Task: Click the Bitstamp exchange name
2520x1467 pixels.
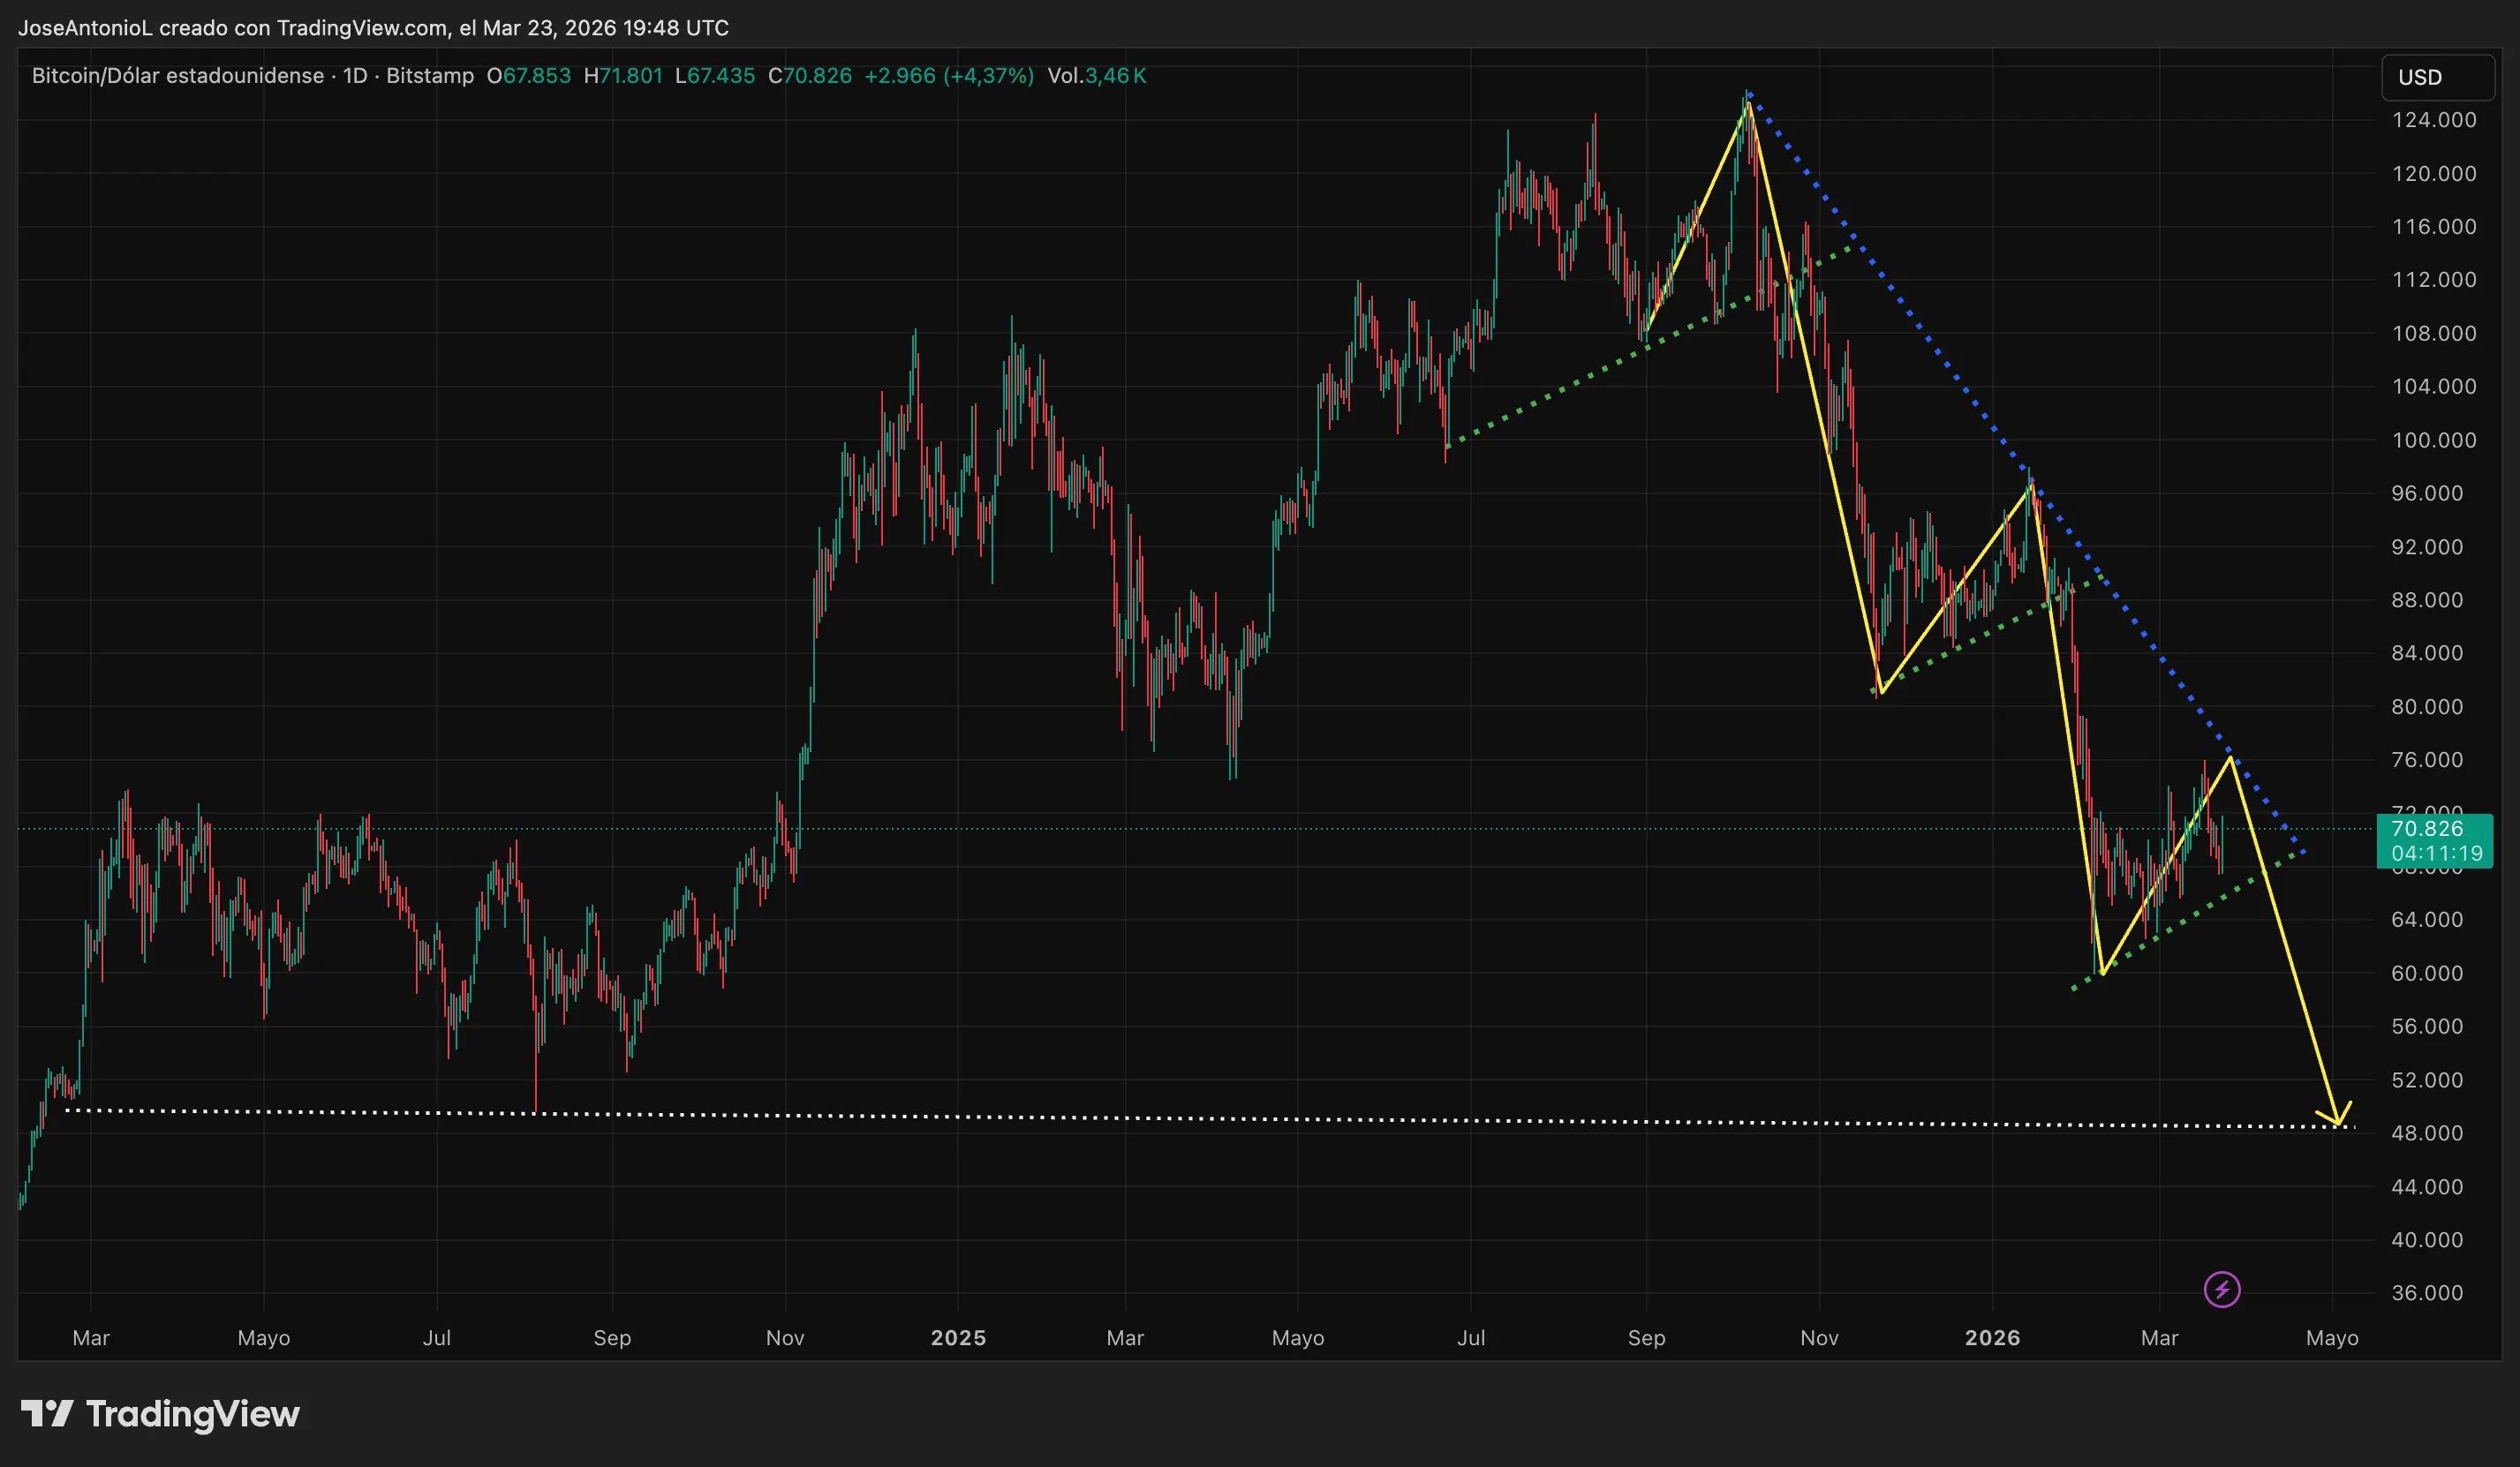Action: 430,75
